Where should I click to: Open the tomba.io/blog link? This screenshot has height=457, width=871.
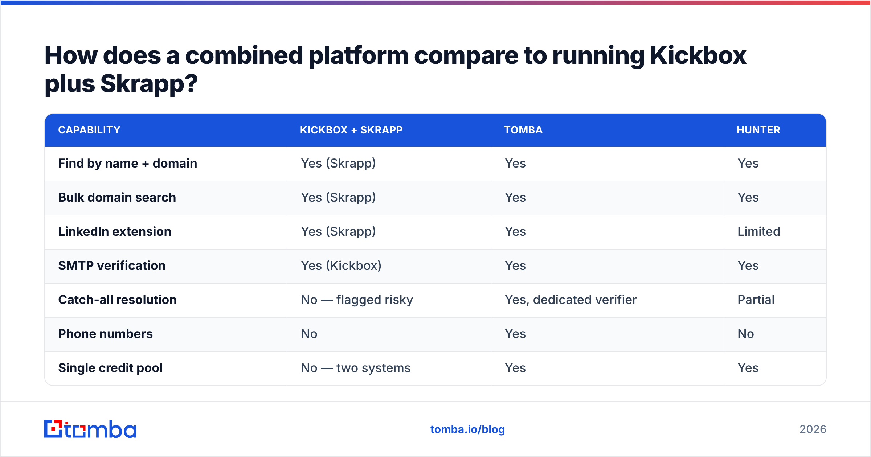467,429
